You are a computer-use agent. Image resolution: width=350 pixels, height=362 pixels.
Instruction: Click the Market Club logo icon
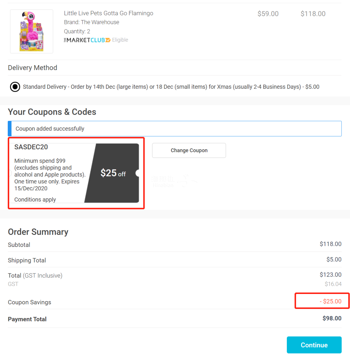coord(87,40)
